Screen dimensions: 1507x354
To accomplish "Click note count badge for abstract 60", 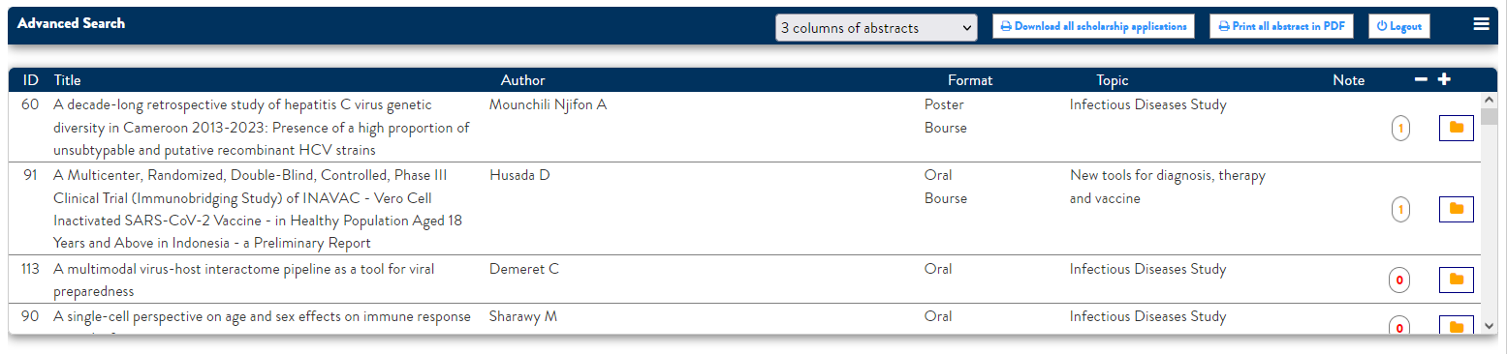I will coord(1400,128).
